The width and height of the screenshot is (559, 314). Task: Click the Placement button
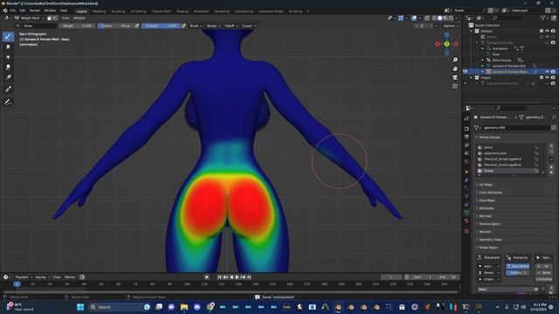click(x=489, y=257)
